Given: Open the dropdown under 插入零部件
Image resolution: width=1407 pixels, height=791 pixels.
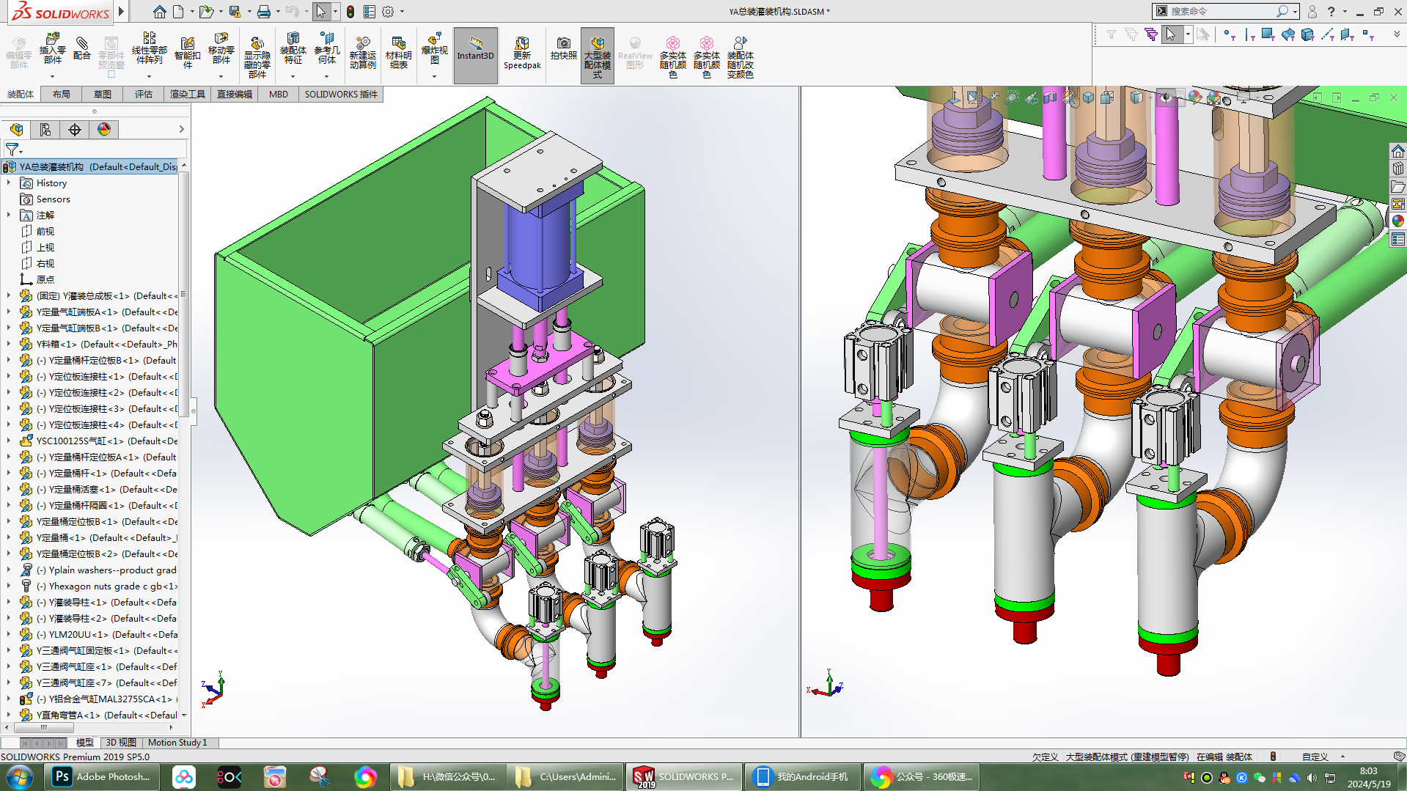Looking at the screenshot, I should click(x=52, y=76).
